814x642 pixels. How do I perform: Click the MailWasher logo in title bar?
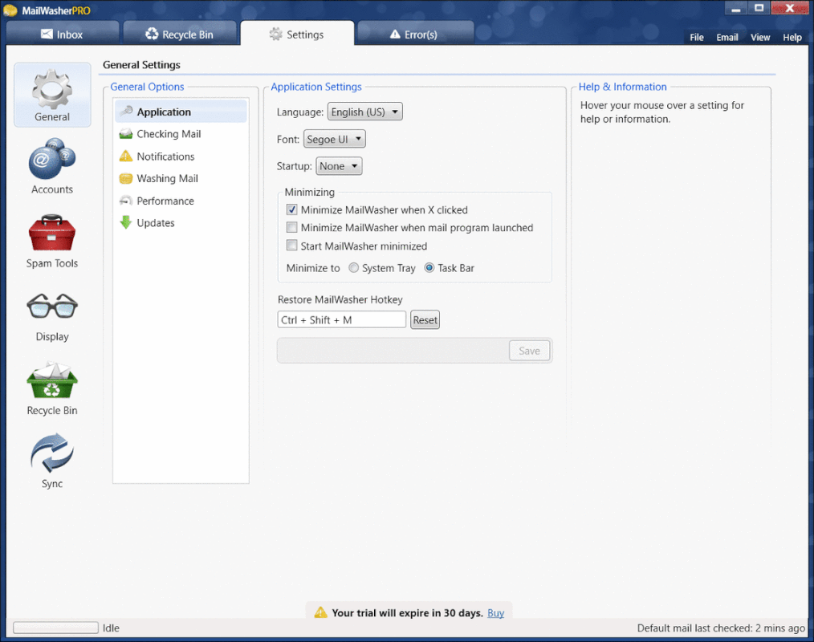point(10,10)
